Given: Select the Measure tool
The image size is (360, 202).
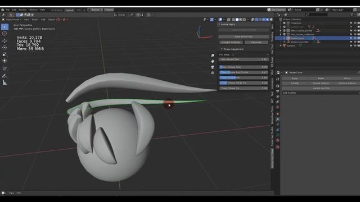Looking at the screenshot, I should click(4, 82).
